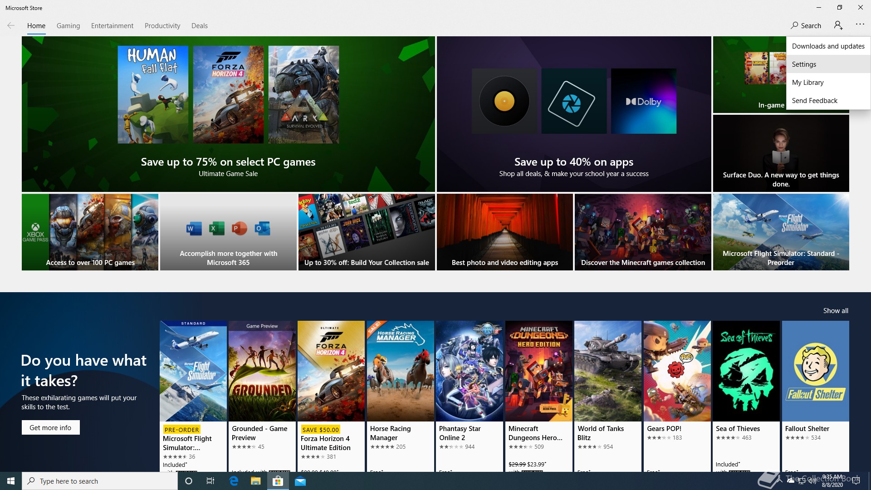
Task: Open Horse Racing Manager card
Action: tap(401, 396)
